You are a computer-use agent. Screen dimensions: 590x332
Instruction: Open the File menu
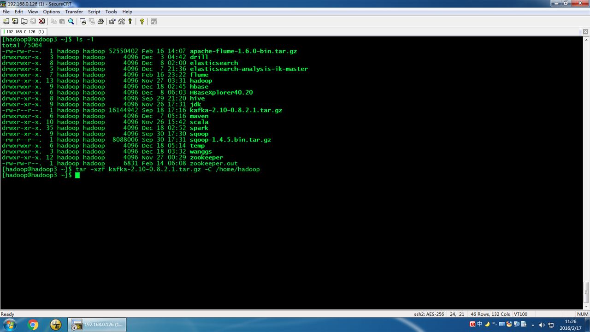click(6, 12)
